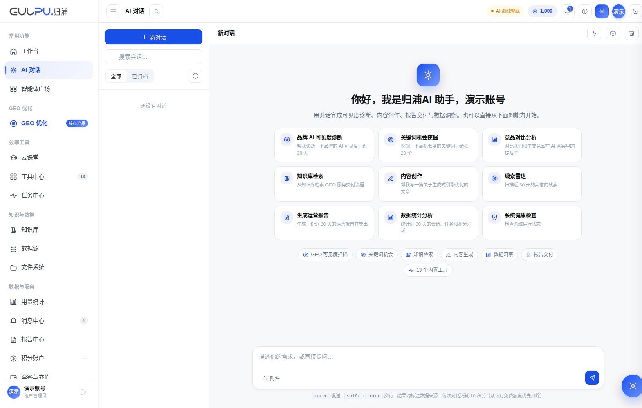
Task: Open 任务中心 in the sidebar
Action: click(49, 195)
